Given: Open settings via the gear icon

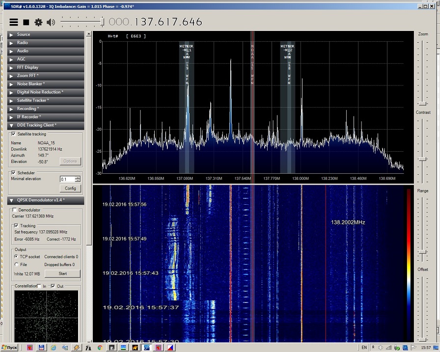Looking at the screenshot, I should [38, 22].
